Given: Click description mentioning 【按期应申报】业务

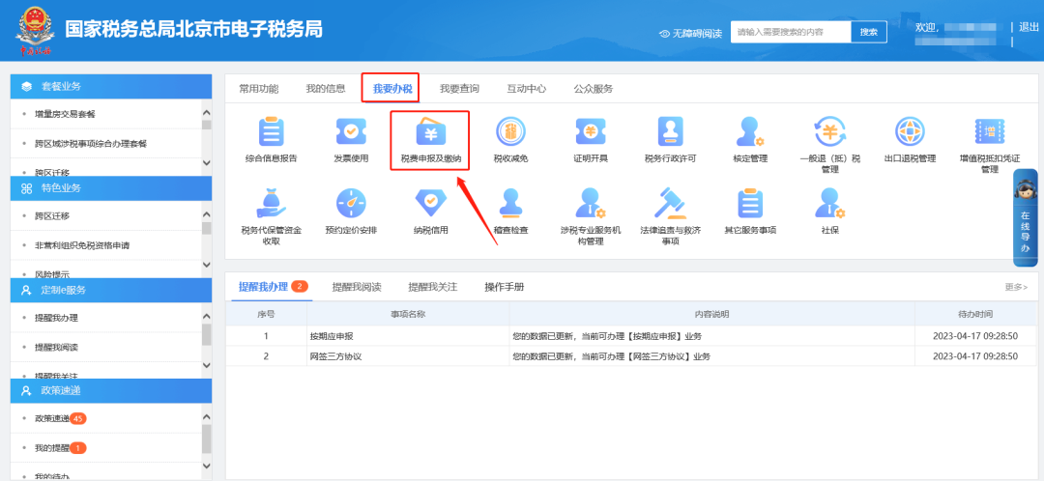Looking at the screenshot, I should pyautogui.click(x=606, y=336).
